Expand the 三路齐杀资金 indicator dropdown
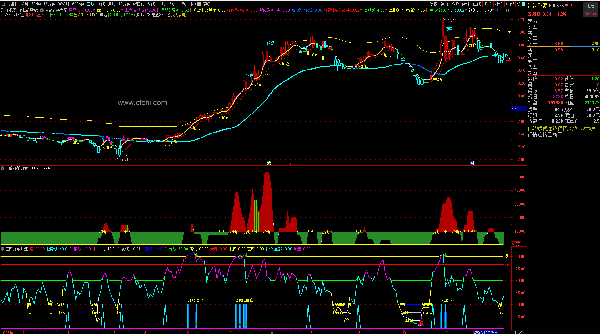Viewport: 600px width, 334px height. [x=2, y=168]
